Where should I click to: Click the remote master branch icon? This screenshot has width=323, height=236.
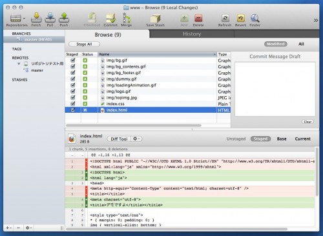click(x=26, y=70)
